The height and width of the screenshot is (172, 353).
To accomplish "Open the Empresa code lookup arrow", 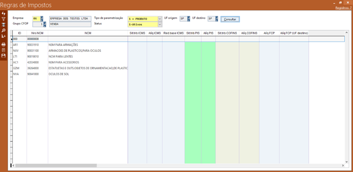I will [42, 19].
